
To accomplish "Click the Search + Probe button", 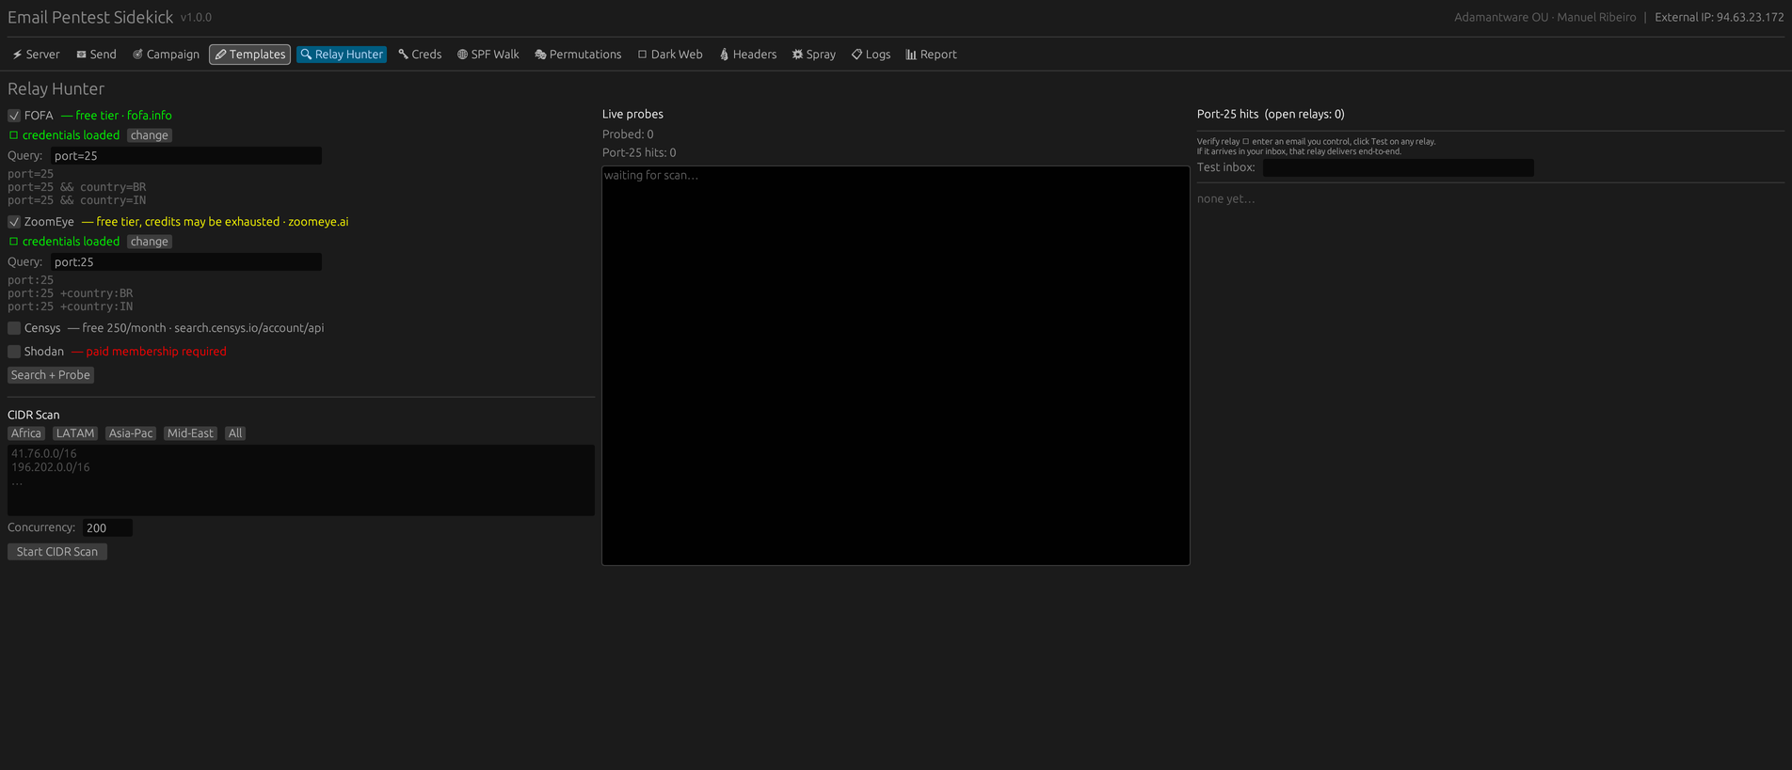I will [51, 375].
